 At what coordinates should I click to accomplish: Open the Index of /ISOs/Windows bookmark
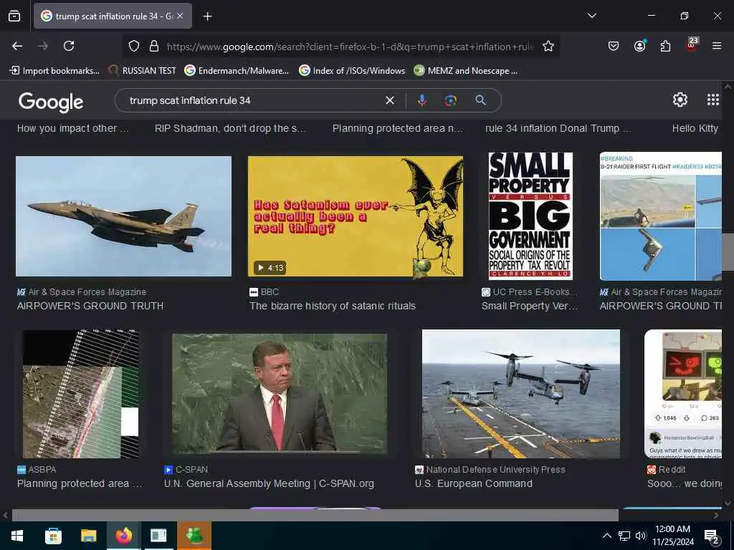click(x=352, y=71)
